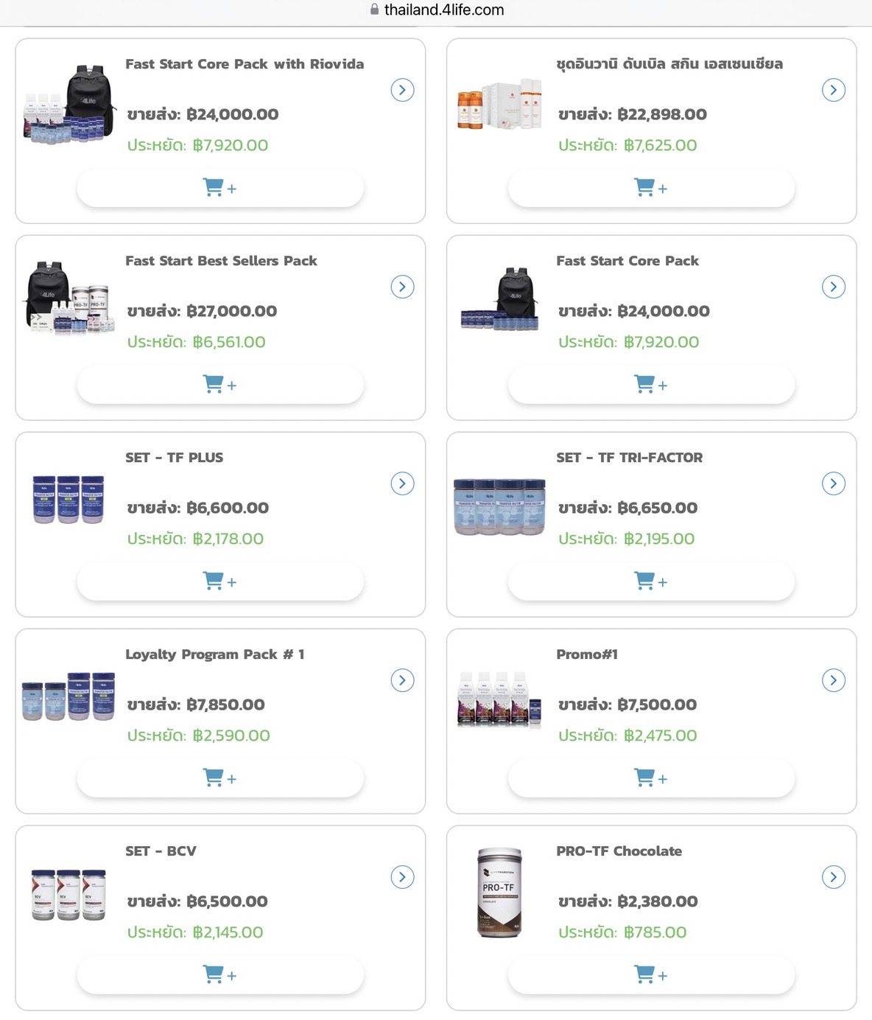The image size is (872, 1020).
Task: Open details arrow for SET - BCV
Action: [x=402, y=877]
